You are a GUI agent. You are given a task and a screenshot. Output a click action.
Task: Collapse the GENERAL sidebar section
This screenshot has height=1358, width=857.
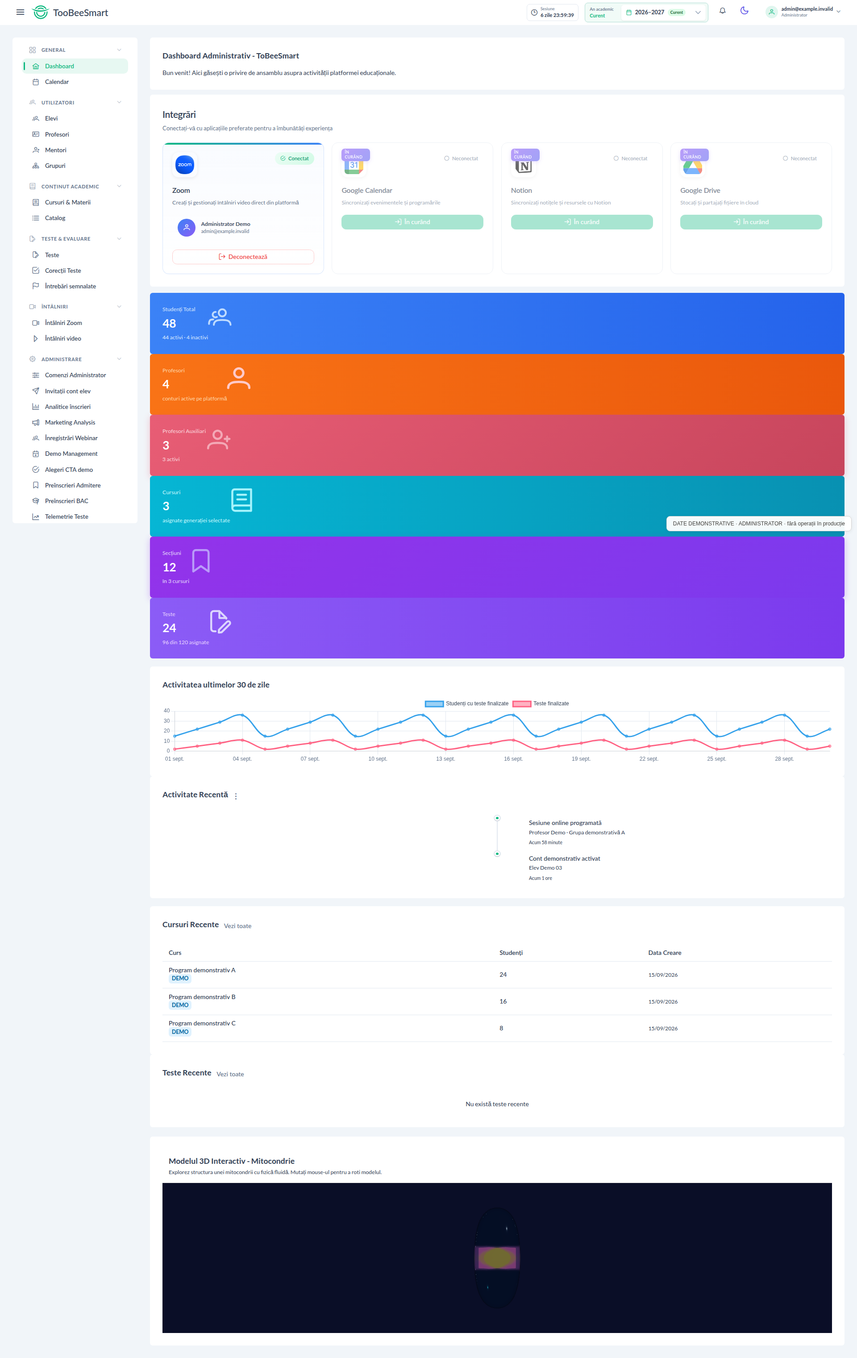[75, 50]
